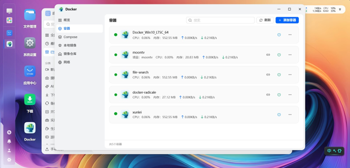Viewport: 350px width, 168px height.
Task: Click the blue 添加容器 button
Action: point(287,20)
